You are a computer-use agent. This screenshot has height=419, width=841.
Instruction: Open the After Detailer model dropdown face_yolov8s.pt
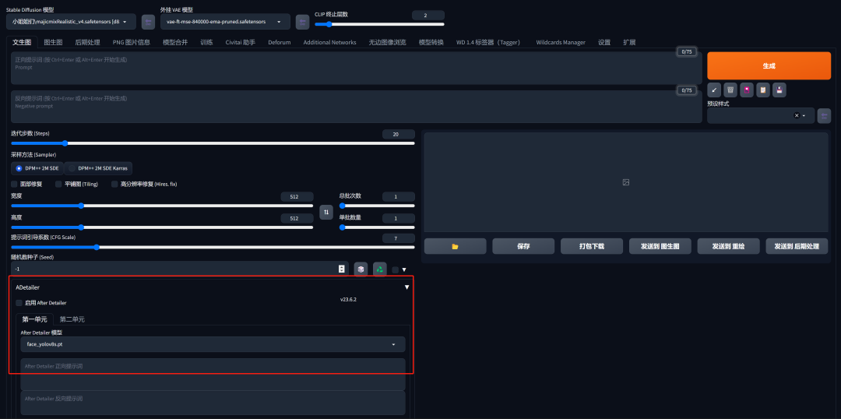[x=213, y=344]
